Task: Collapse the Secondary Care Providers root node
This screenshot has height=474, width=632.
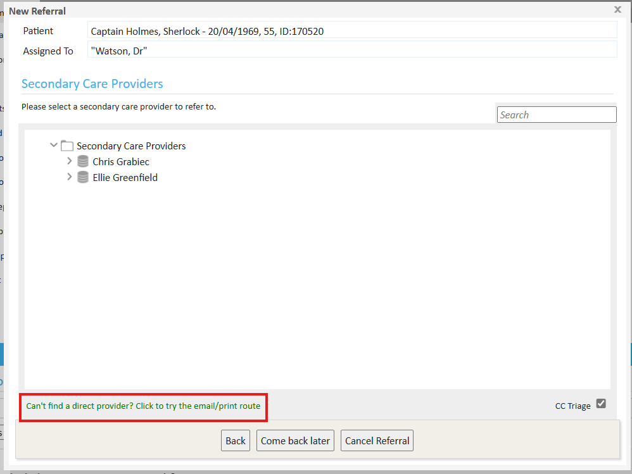Action: click(54, 146)
